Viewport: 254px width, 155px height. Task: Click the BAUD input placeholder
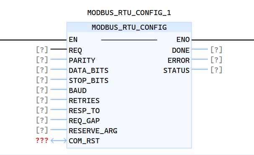42,90
